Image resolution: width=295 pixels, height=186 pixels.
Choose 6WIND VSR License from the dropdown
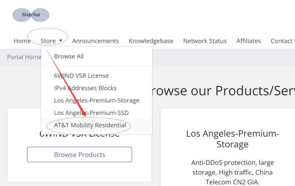[x=81, y=76]
